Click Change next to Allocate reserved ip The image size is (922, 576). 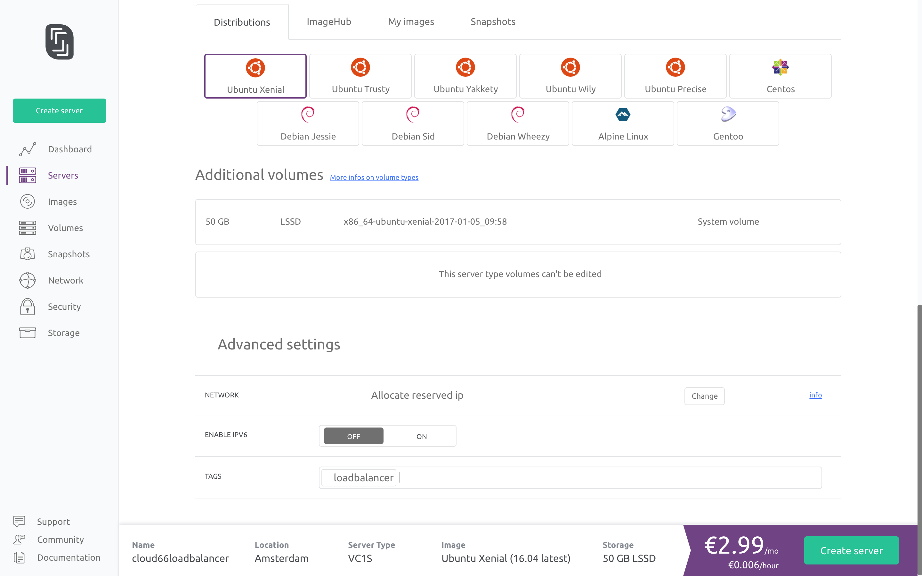coord(704,396)
